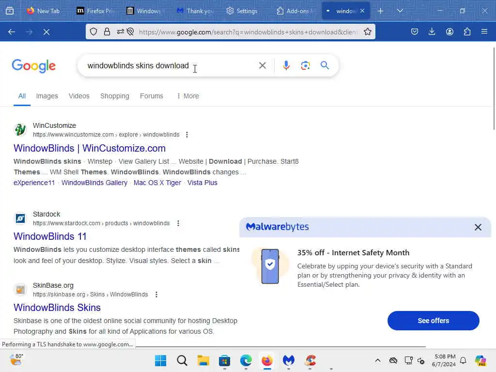Open Malwarebytes from the taskbar
This screenshot has width=496, height=372.
click(x=289, y=360)
